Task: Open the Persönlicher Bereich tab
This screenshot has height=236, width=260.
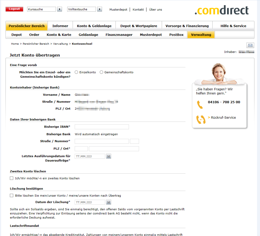Action: [x=27, y=26]
